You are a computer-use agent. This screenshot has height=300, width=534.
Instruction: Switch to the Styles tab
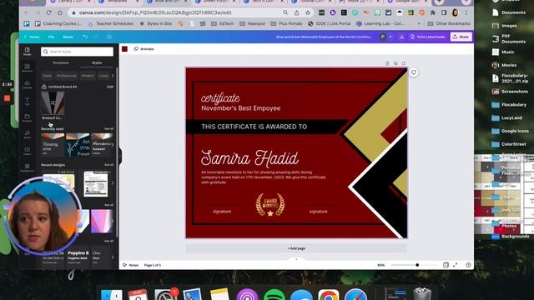[x=97, y=63]
